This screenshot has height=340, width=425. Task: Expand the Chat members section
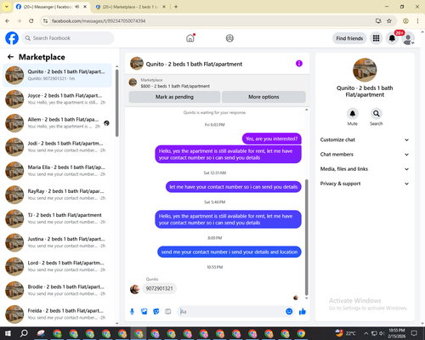coord(365,155)
